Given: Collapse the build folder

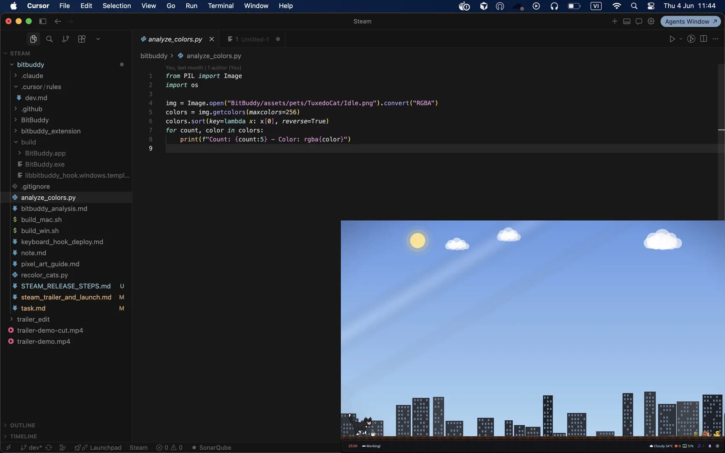Looking at the screenshot, I should click(x=66, y=142).
